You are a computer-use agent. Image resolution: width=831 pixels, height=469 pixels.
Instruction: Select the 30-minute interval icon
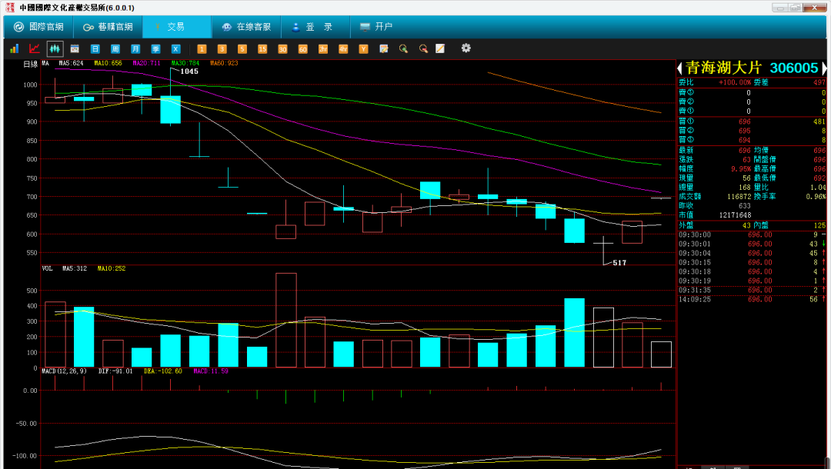point(282,48)
